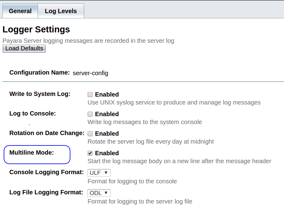Check the Write to System Log Enabled box
Screen dimensions: 284x209
(90, 94)
